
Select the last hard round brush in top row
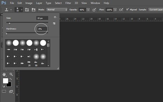pyautogui.click(x=43, y=43)
